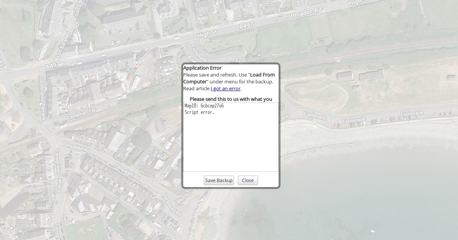Click the "Cambrian Ter." street label

[82, 114]
